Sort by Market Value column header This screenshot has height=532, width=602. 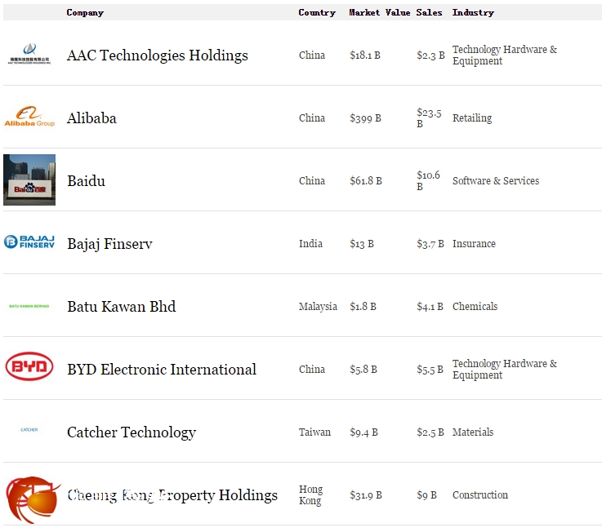pos(380,12)
